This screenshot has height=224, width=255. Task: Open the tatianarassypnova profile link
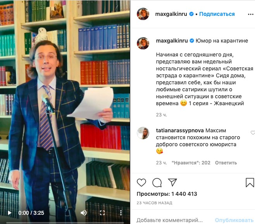click(x=180, y=130)
